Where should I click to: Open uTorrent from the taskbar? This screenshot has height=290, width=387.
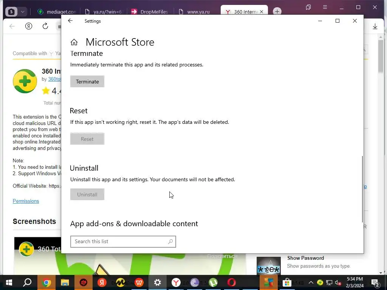pyautogui.click(x=213, y=282)
